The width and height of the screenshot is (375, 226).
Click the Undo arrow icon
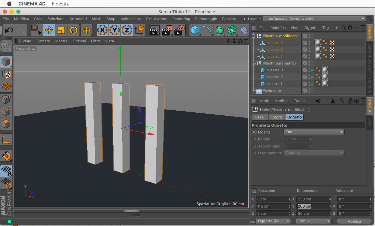coord(9,30)
